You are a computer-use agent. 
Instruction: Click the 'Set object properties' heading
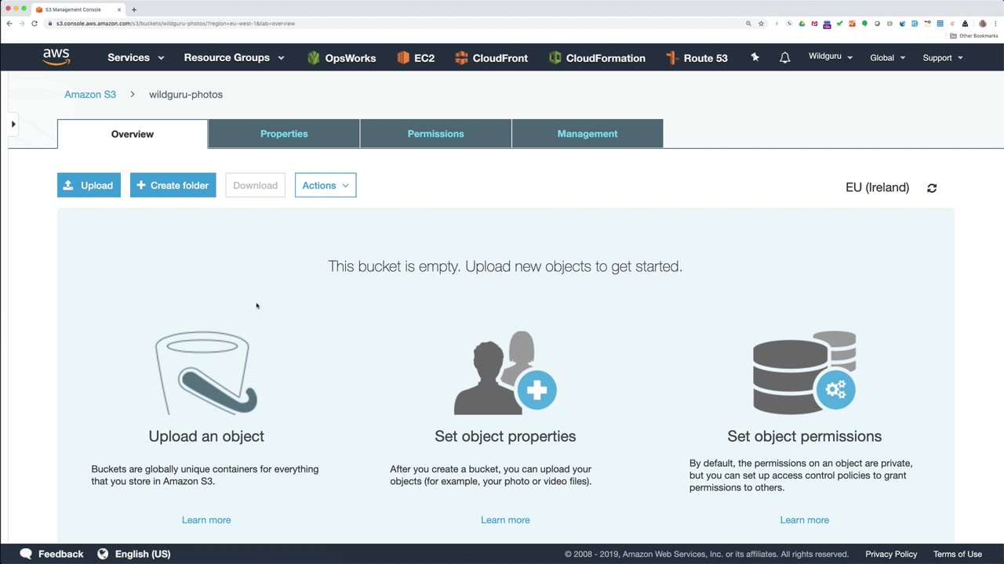pos(505,436)
